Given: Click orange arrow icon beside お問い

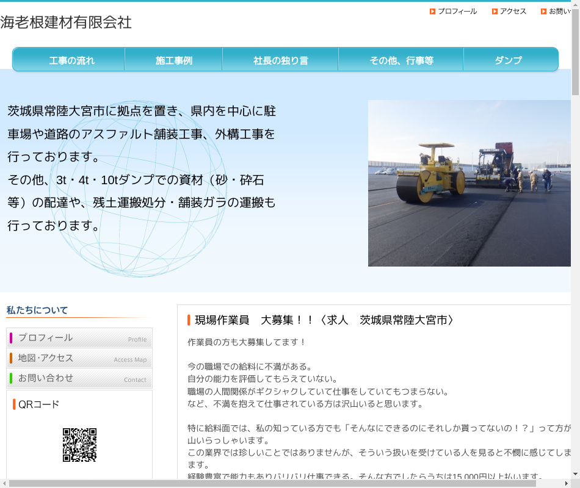Looking at the screenshot, I should pos(543,12).
